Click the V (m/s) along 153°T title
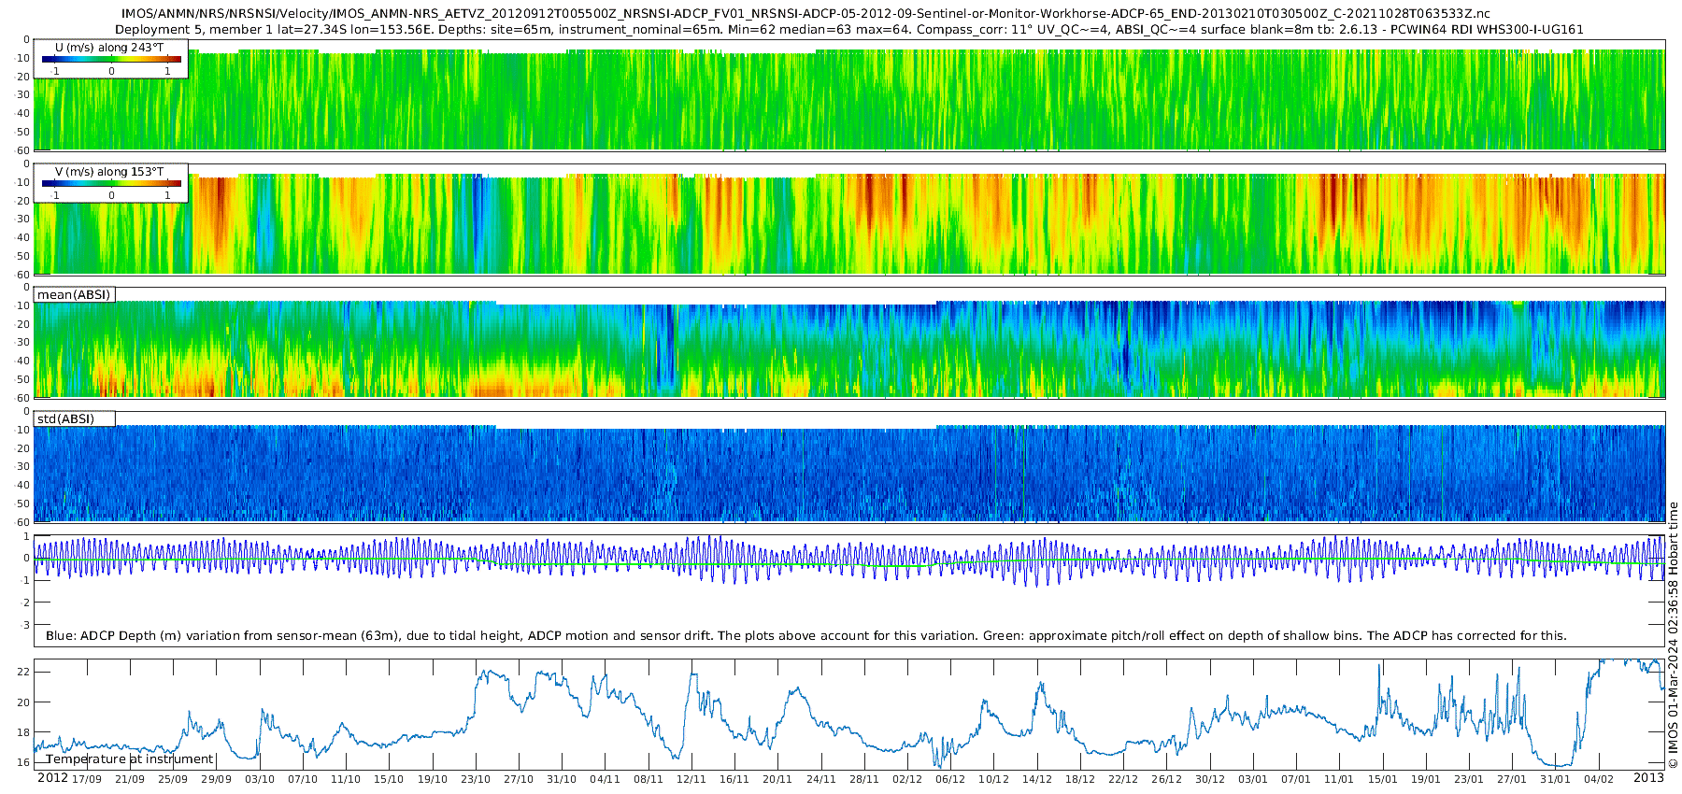1682x794 pixels. [109, 171]
